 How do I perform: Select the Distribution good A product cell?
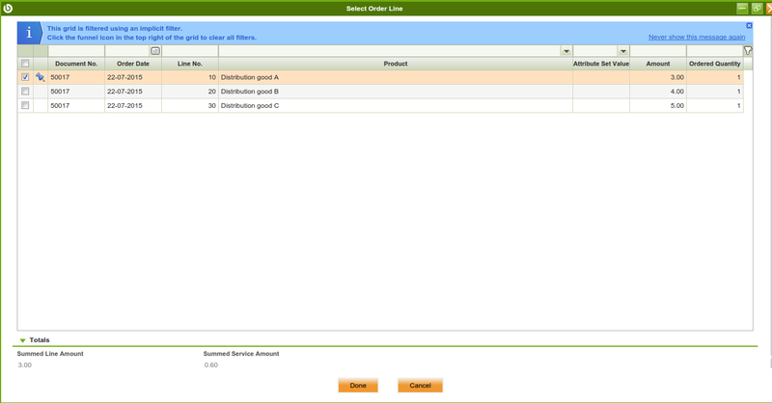(x=396, y=77)
